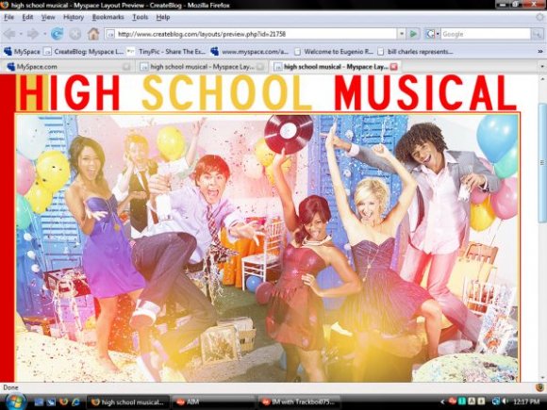Click the scroll up arrow

542,79
